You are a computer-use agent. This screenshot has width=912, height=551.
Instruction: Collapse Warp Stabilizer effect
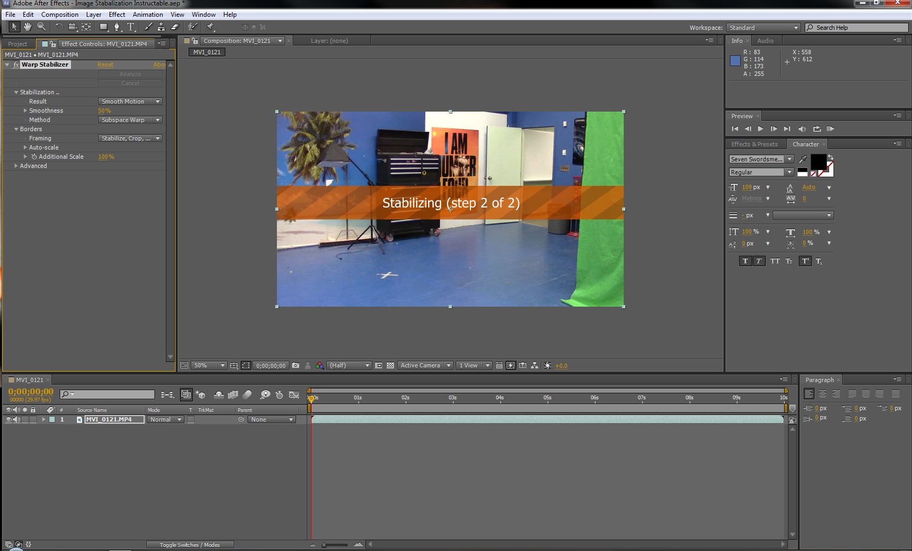tap(7, 64)
